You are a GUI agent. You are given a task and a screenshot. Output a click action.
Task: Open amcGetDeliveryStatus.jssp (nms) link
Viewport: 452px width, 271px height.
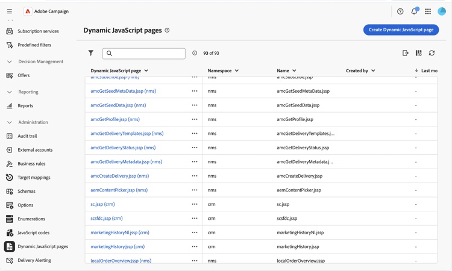click(123, 148)
